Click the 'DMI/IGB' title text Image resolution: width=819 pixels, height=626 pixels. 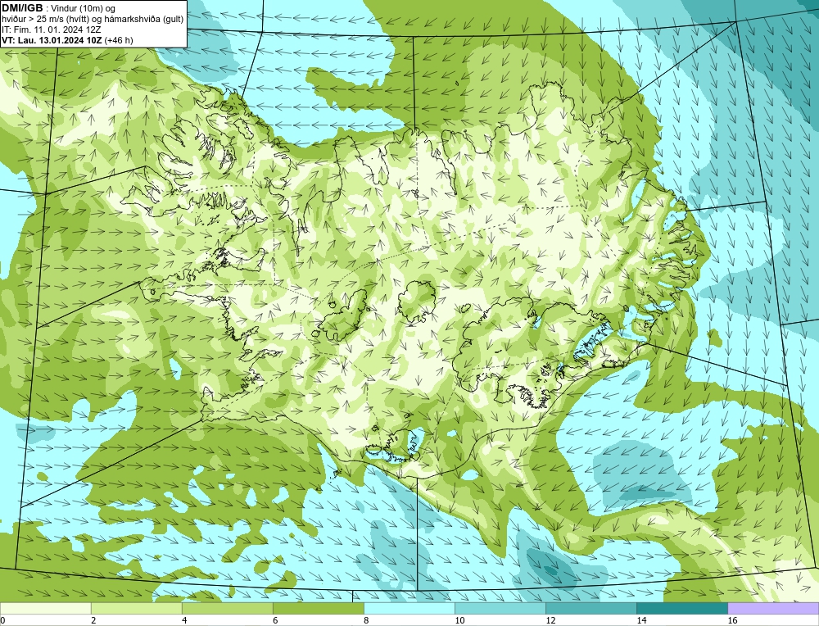(22, 8)
